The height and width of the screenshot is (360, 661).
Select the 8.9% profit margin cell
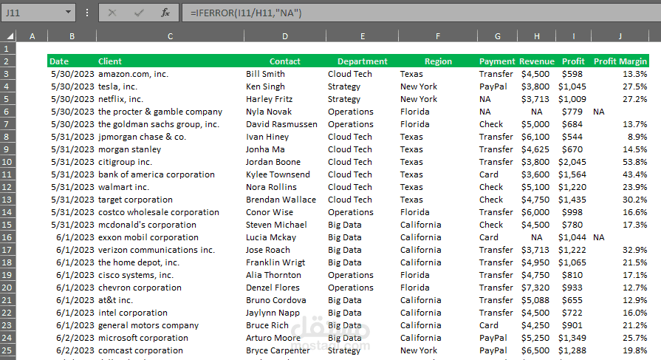620,137
